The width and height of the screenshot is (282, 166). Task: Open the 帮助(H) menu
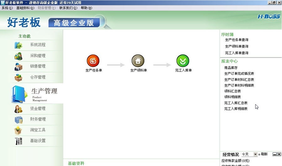pos(86,8)
